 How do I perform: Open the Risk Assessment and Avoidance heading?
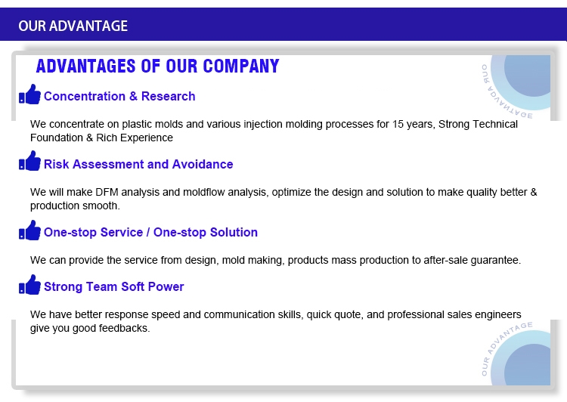[x=138, y=164]
